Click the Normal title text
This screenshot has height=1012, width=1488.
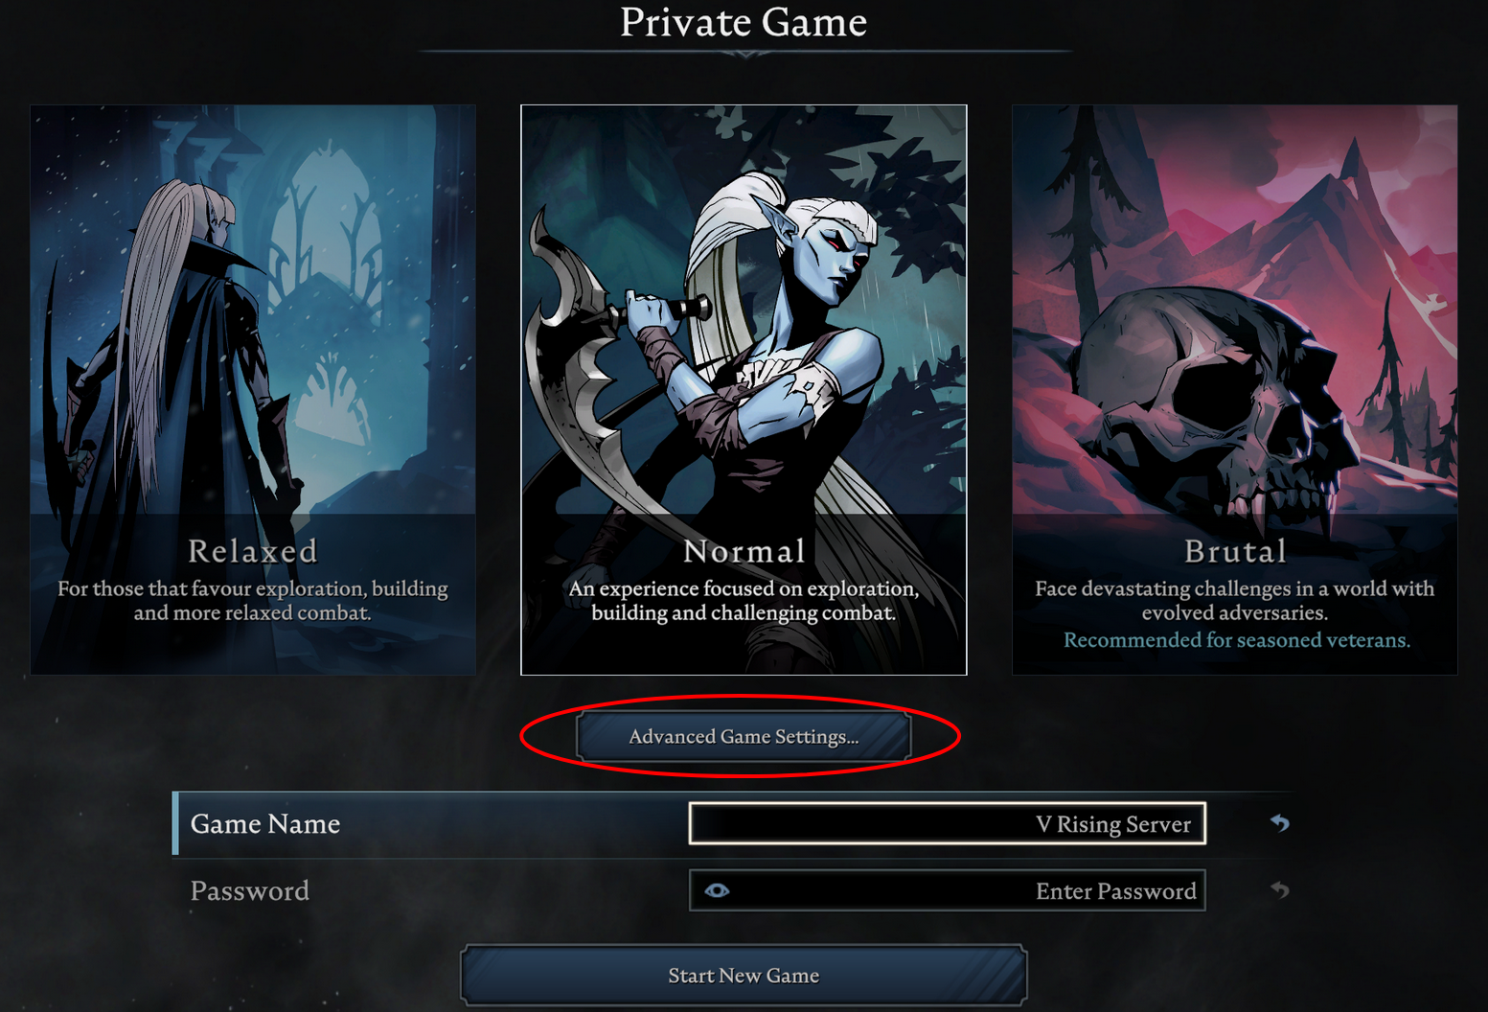click(x=744, y=551)
